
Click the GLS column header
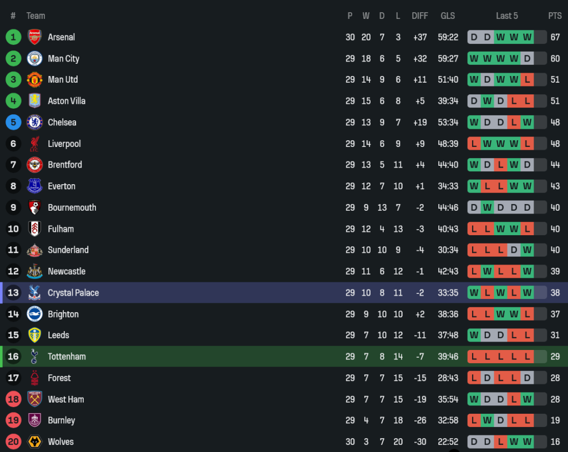448,16
